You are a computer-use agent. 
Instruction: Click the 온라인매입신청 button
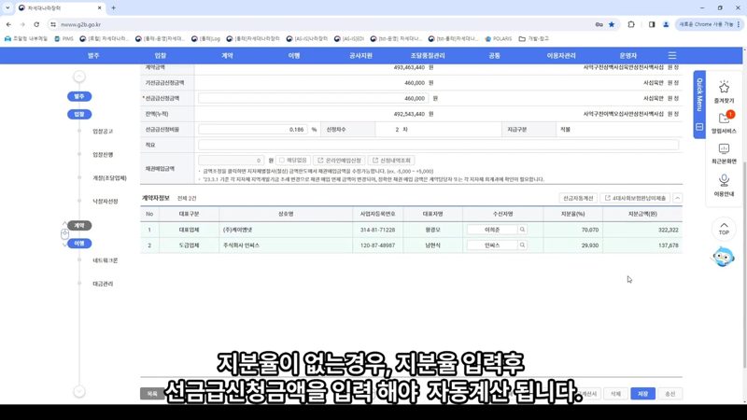click(339, 161)
